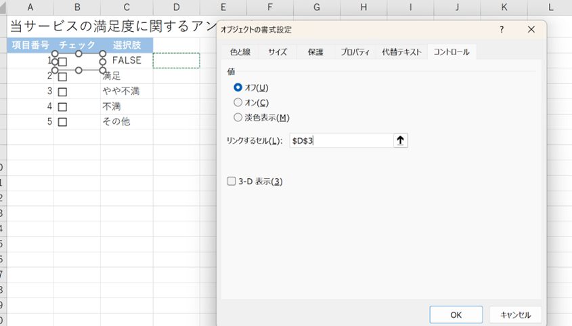This screenshot has width=572, height=326.
Task: Close the オブジェクトの書式設定 dialog with X
Action: pos(531,30)
